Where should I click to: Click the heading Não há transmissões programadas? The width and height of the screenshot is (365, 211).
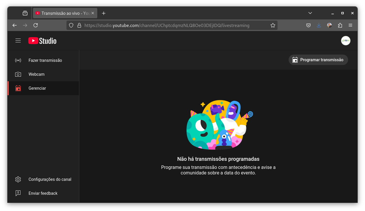coord(218,159)
